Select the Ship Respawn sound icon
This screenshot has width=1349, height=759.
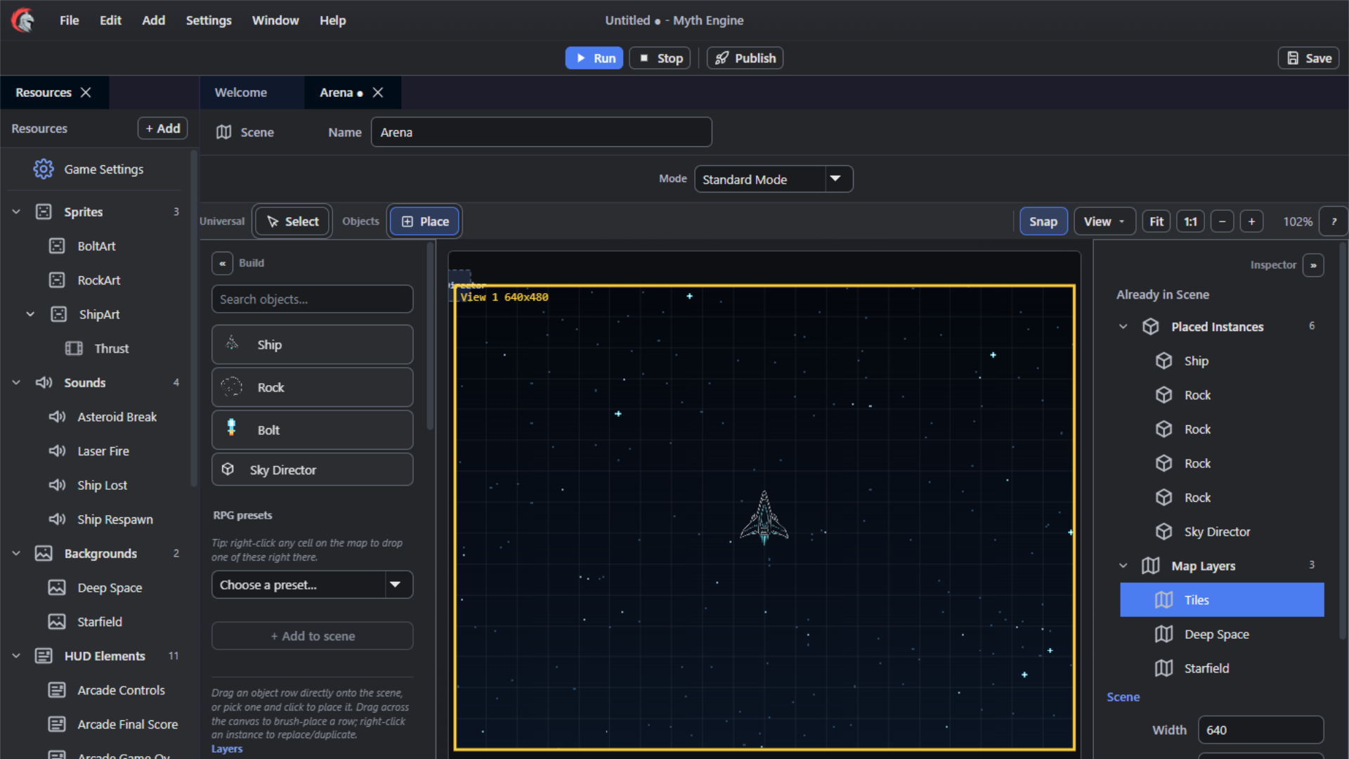57,519
